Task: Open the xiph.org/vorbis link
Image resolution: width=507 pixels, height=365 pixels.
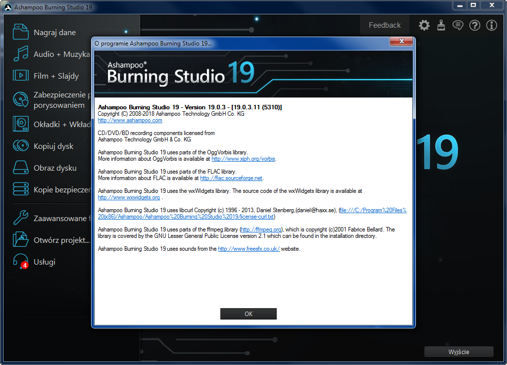Action: [243, 159]
